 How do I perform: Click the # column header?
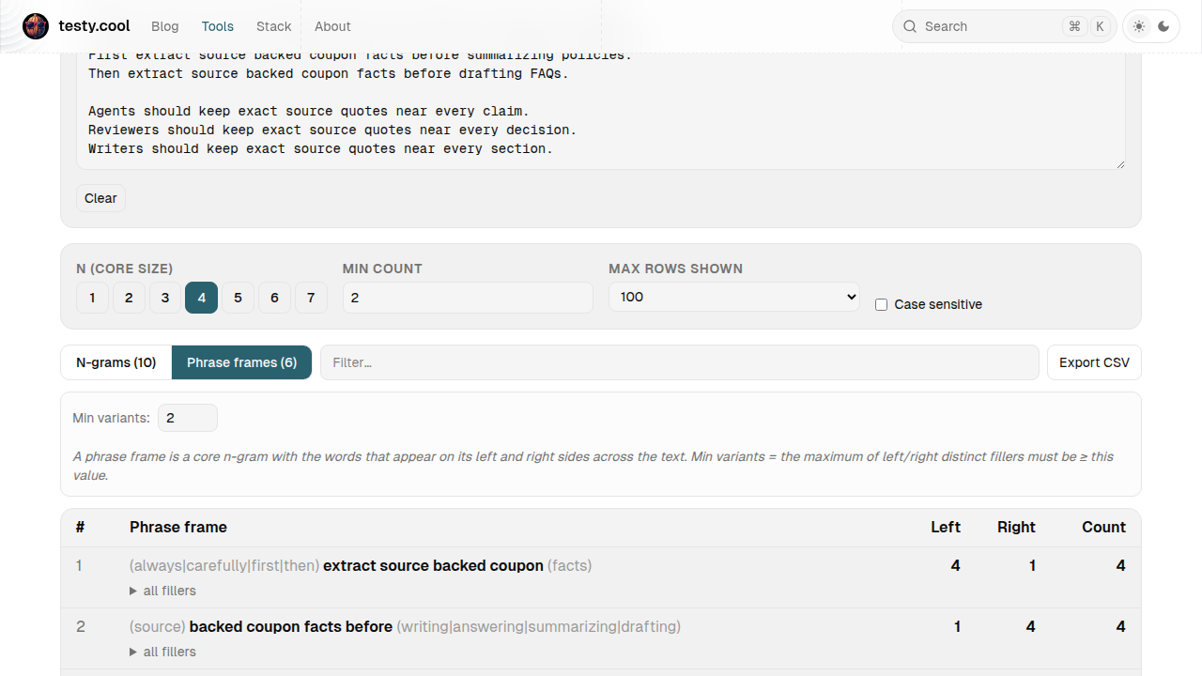pos(81,528)
